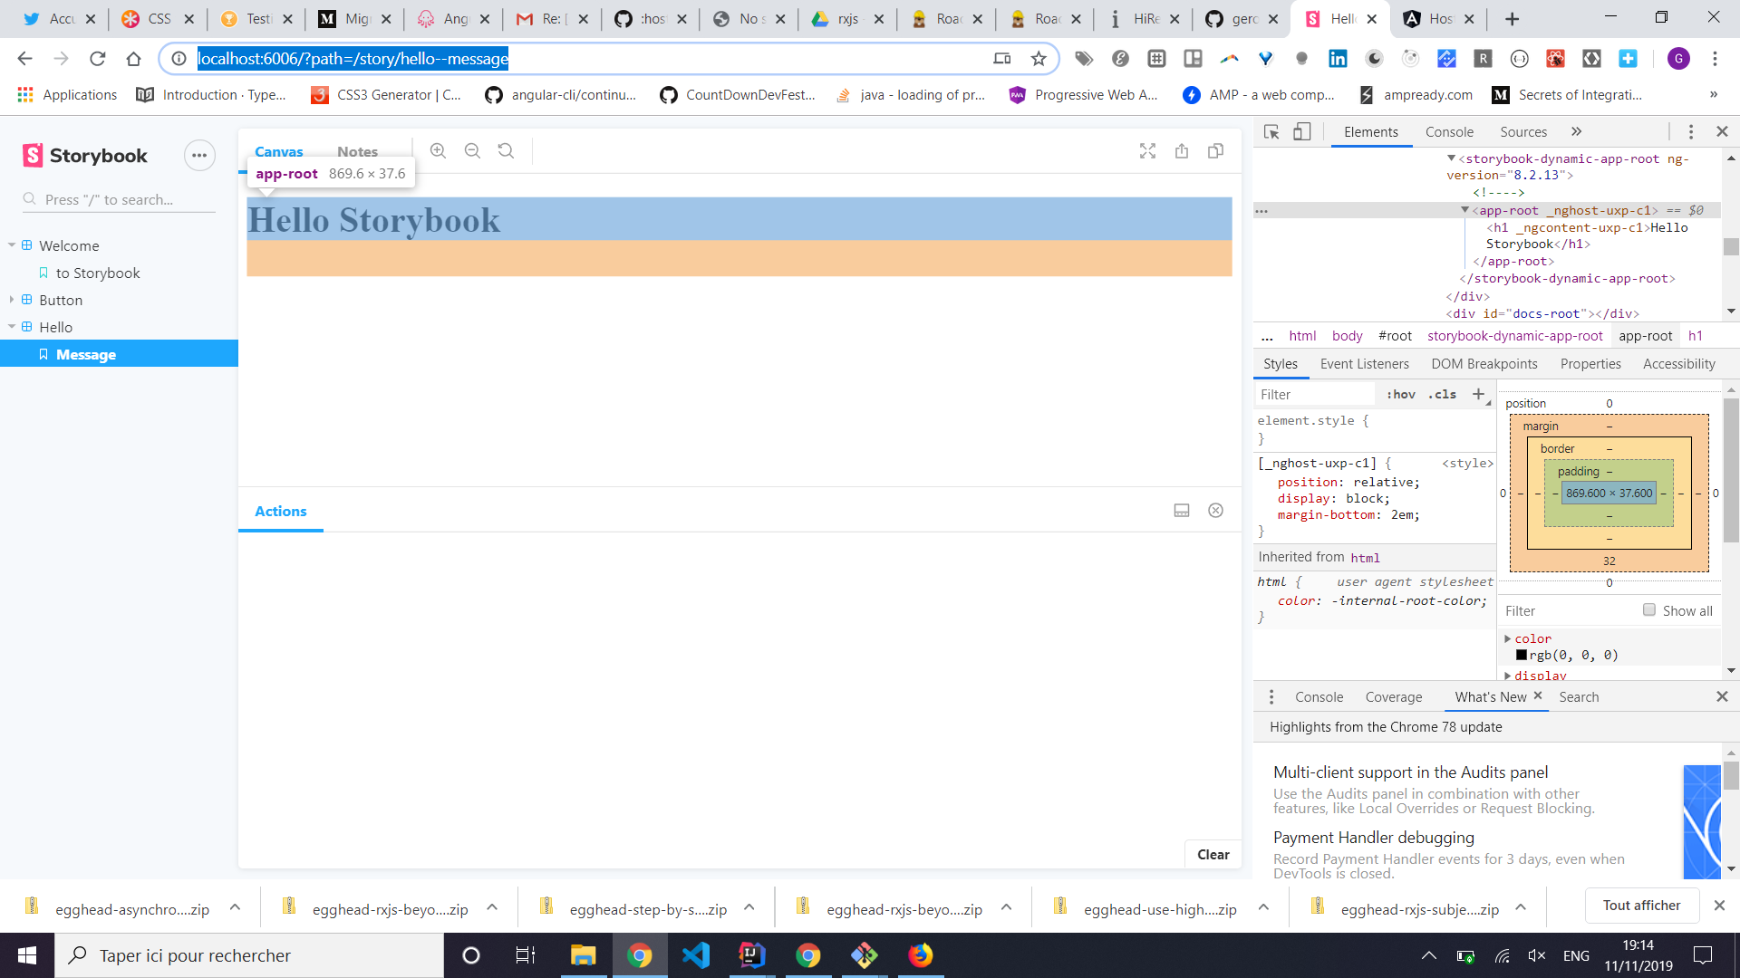Image resolution: width=1740 pixels, height=978 pixels.
Task: Enable the Show all checkbox in Computed pane
Action: pos(1649,609)
